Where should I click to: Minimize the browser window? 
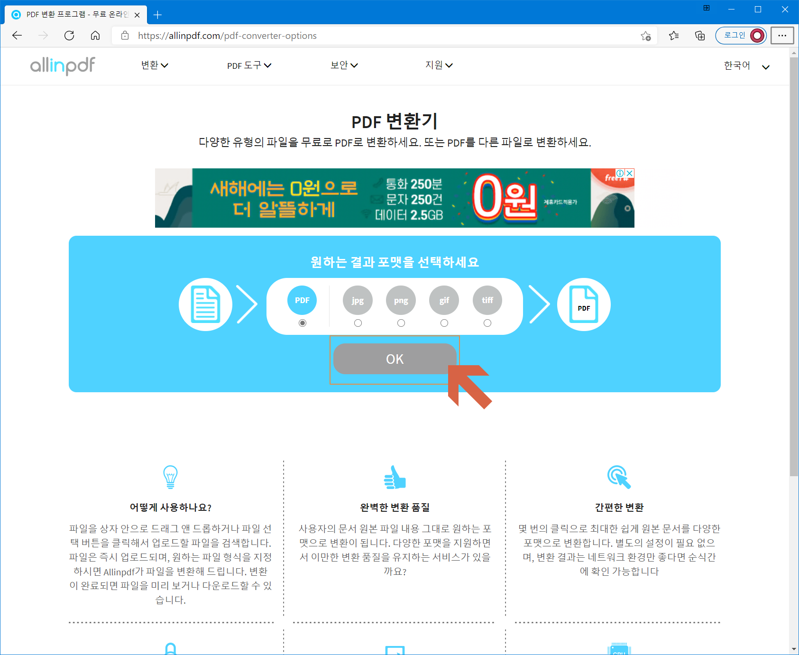(x=731, y=9)
